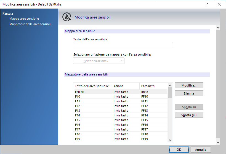226x154 pixels.
Task: Sort by Parametri column header
Action: [153, 86]
